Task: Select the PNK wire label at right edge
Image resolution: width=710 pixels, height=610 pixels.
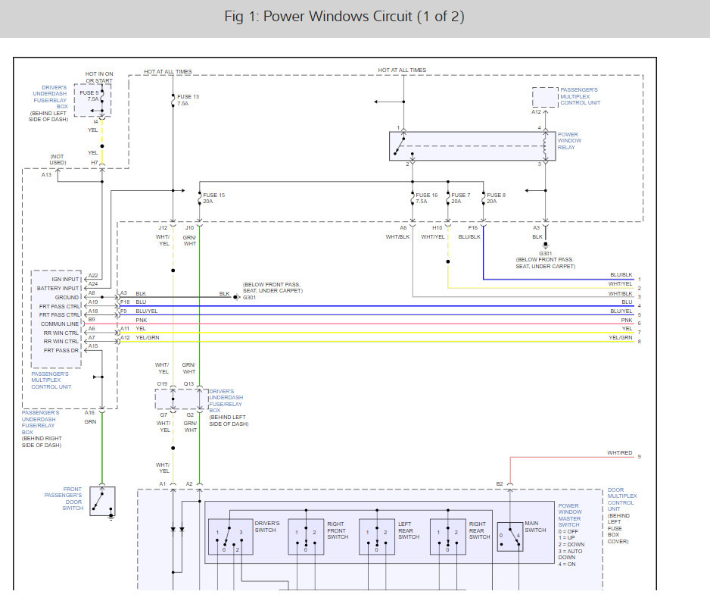Action: pos(626,321)
